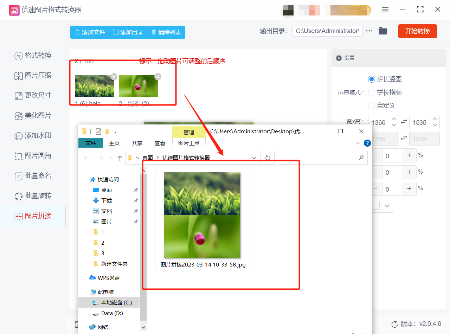Click the 批量旋转 rotate icon
450x334 pixels.
pos(19,196)
